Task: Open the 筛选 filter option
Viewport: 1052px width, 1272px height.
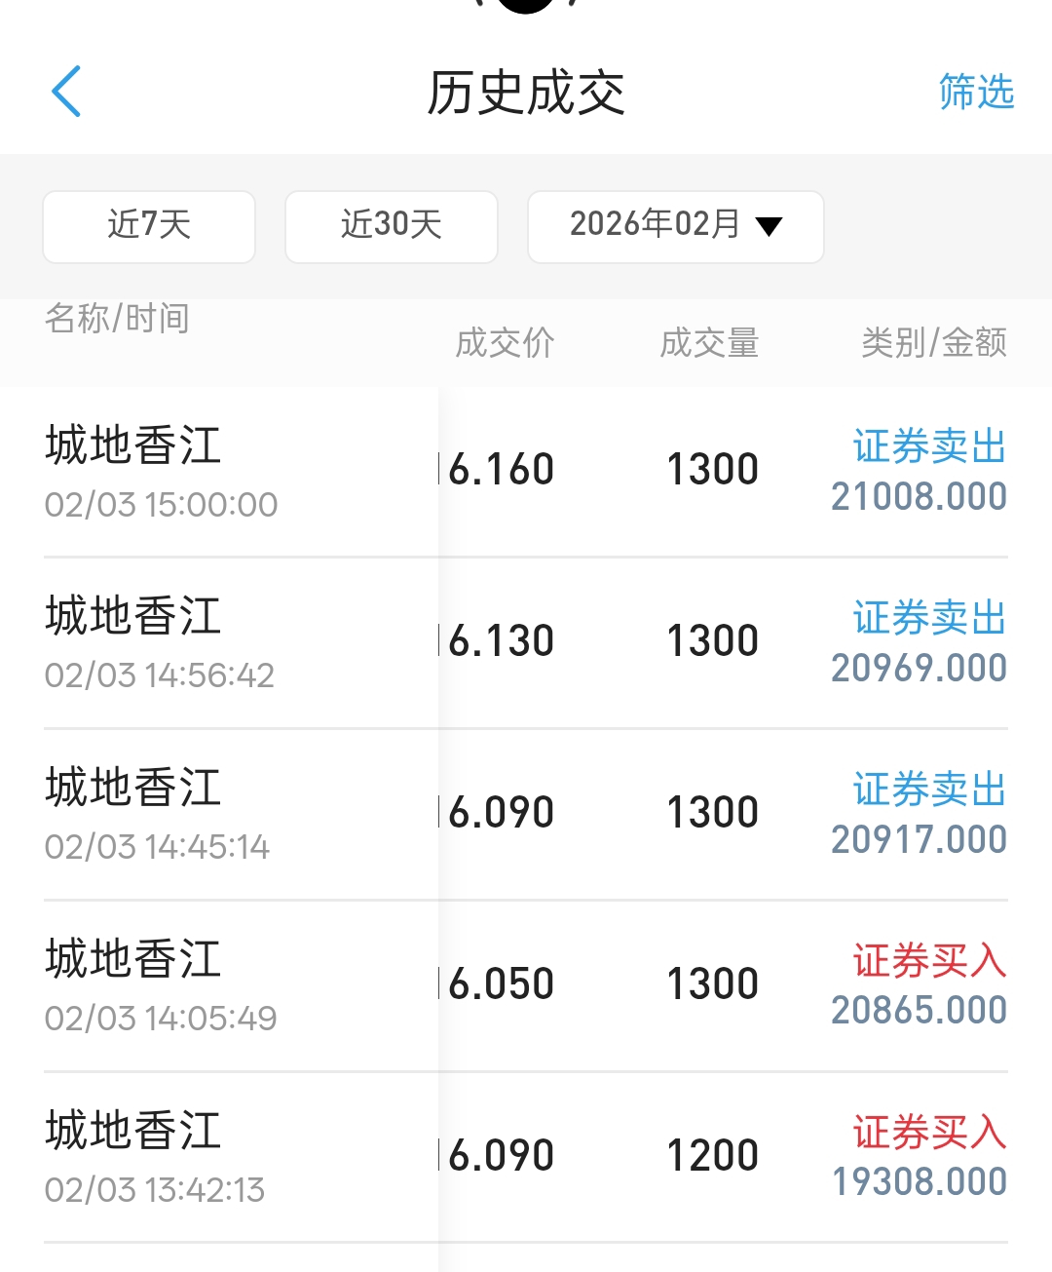Action: [976, 93]
